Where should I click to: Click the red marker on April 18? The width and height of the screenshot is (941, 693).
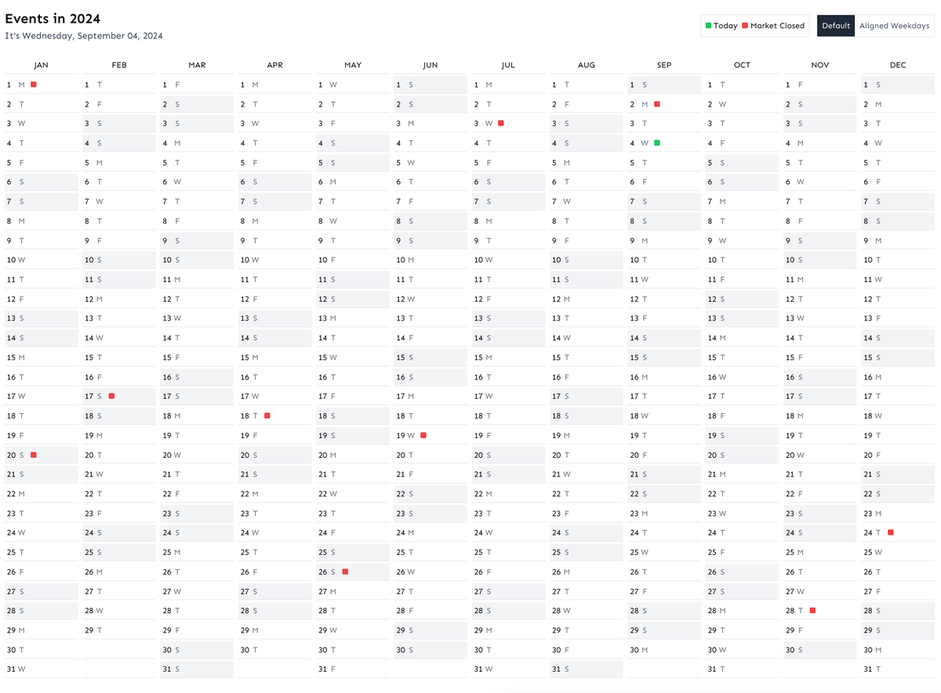267,415
